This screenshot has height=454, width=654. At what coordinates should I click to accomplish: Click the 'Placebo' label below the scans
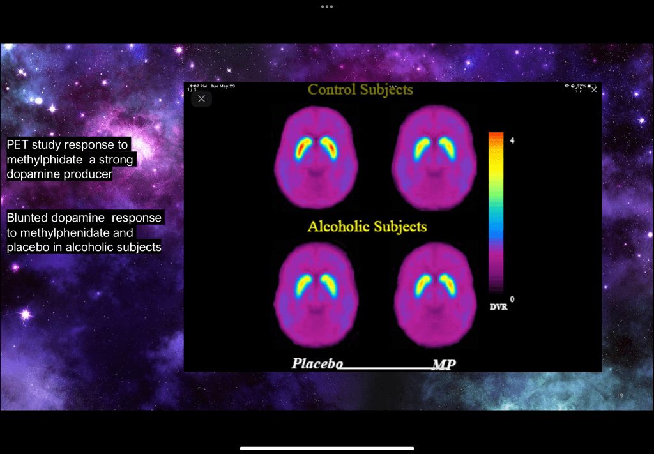317,363
